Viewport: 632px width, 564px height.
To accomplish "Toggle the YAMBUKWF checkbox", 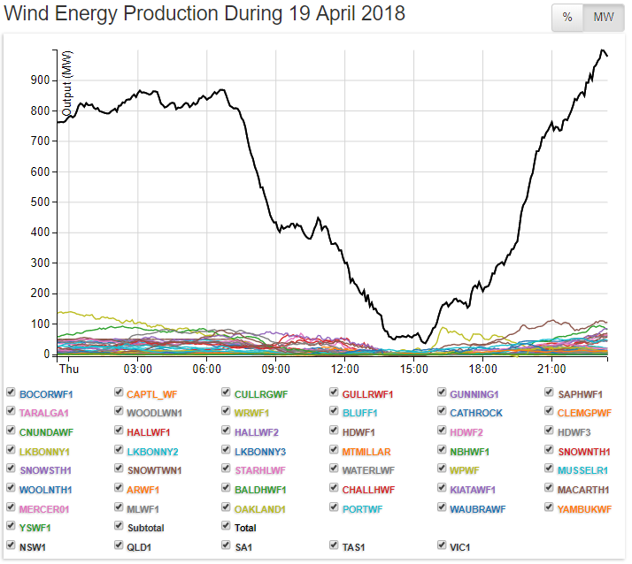I will 550,507.
